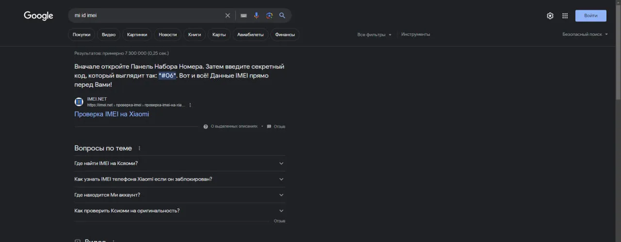Screen dimensions: 621x242
Task: Click the IMEI.NET site name text
Action: (x=97, y=99)
